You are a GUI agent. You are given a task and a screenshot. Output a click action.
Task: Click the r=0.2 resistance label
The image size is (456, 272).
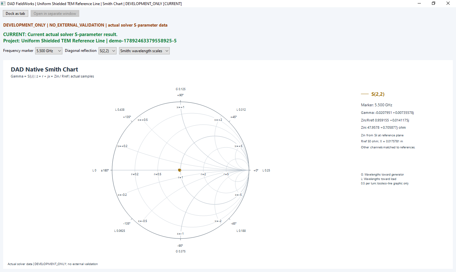pos(135,174)
